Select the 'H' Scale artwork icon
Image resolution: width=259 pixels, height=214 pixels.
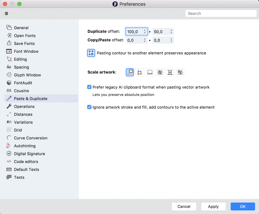(170, 72)
